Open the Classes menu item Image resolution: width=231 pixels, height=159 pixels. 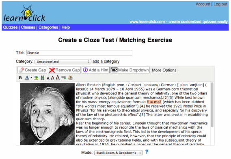[x=28, y=28]
